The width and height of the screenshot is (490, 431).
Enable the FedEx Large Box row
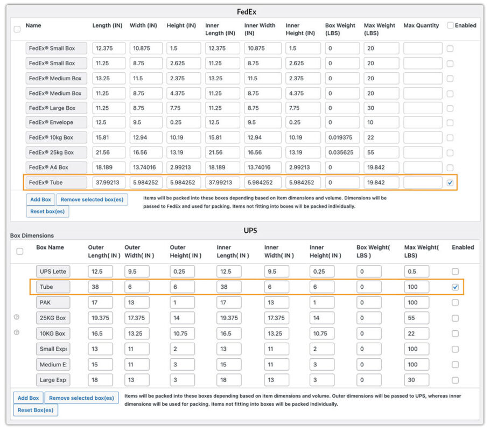450,108
